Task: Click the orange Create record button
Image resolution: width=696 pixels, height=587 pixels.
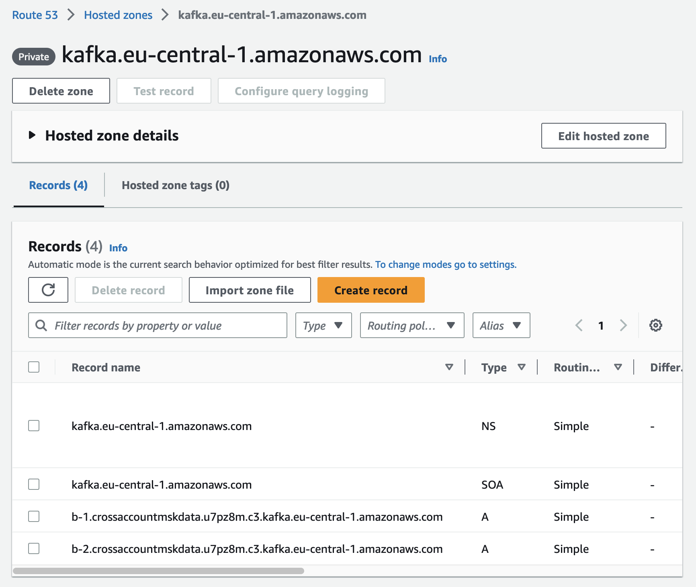Action: coord(371,290)
